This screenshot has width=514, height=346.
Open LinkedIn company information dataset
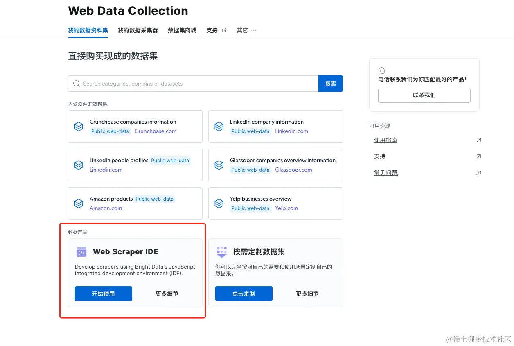267,122
